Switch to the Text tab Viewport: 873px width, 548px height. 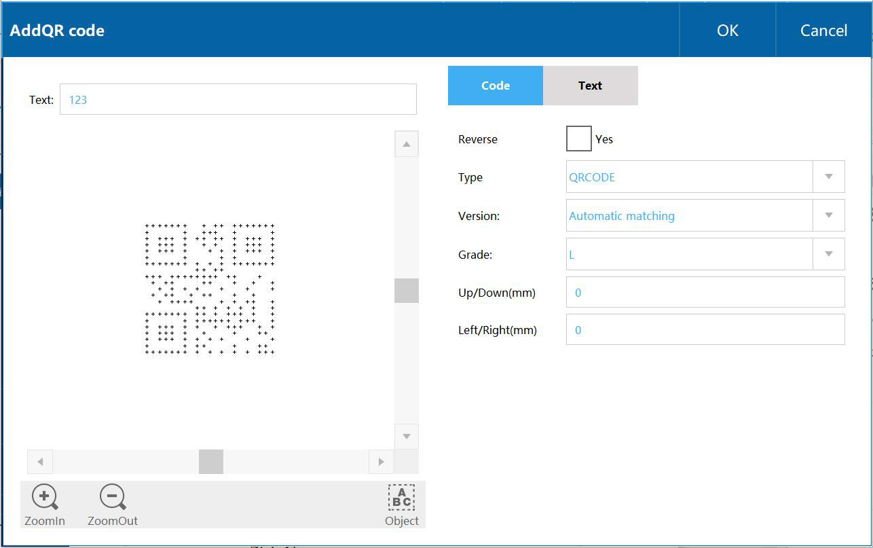[x=591, y=86]
